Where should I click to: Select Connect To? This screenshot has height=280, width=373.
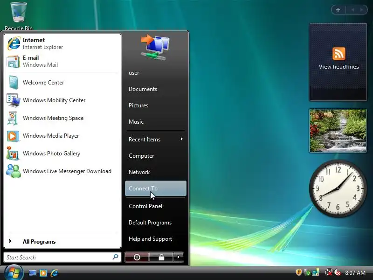click(156, 189)
